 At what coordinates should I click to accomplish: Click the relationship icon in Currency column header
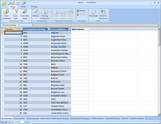click(18, 29)
